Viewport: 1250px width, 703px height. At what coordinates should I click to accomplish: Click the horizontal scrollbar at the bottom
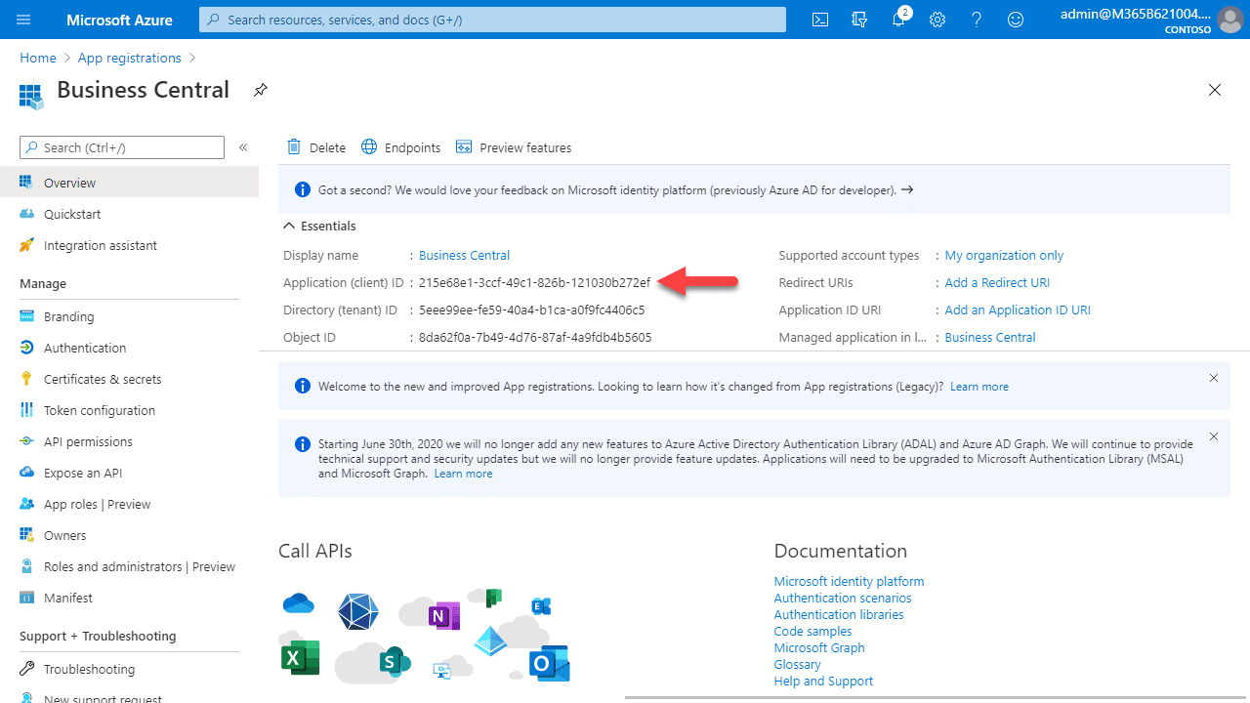936,697
